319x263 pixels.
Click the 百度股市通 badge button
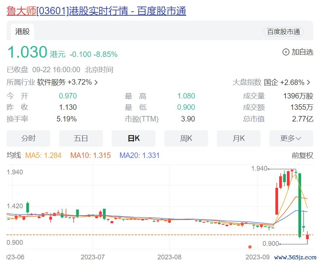click(283, 32)
